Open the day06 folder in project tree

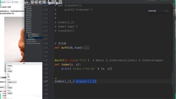pos(29,10)
